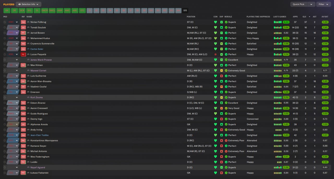This screenshot has height=179, width=334.
Task: Click Aaron Cresswell's orange sharpness icon
Action: pyautogui.click(x=222, y=108)
